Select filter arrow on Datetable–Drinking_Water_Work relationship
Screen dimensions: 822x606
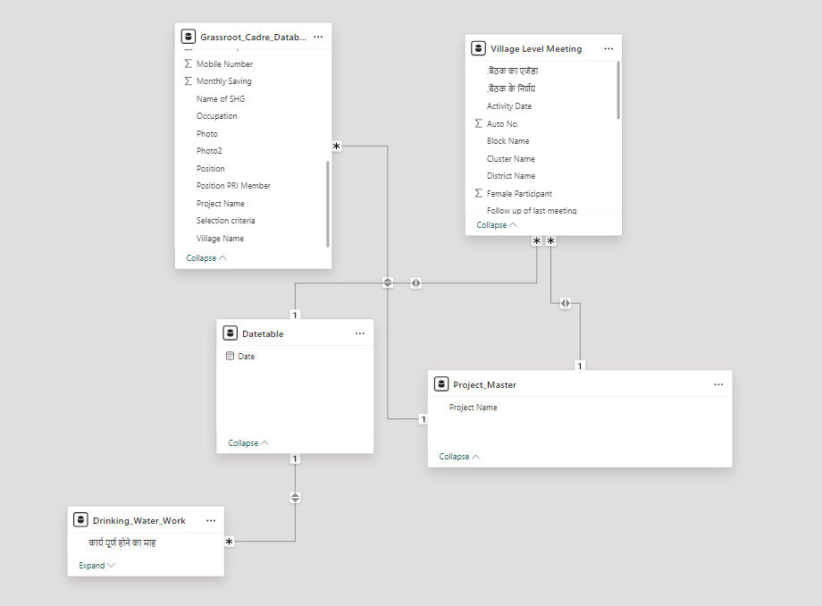[295, 498]
